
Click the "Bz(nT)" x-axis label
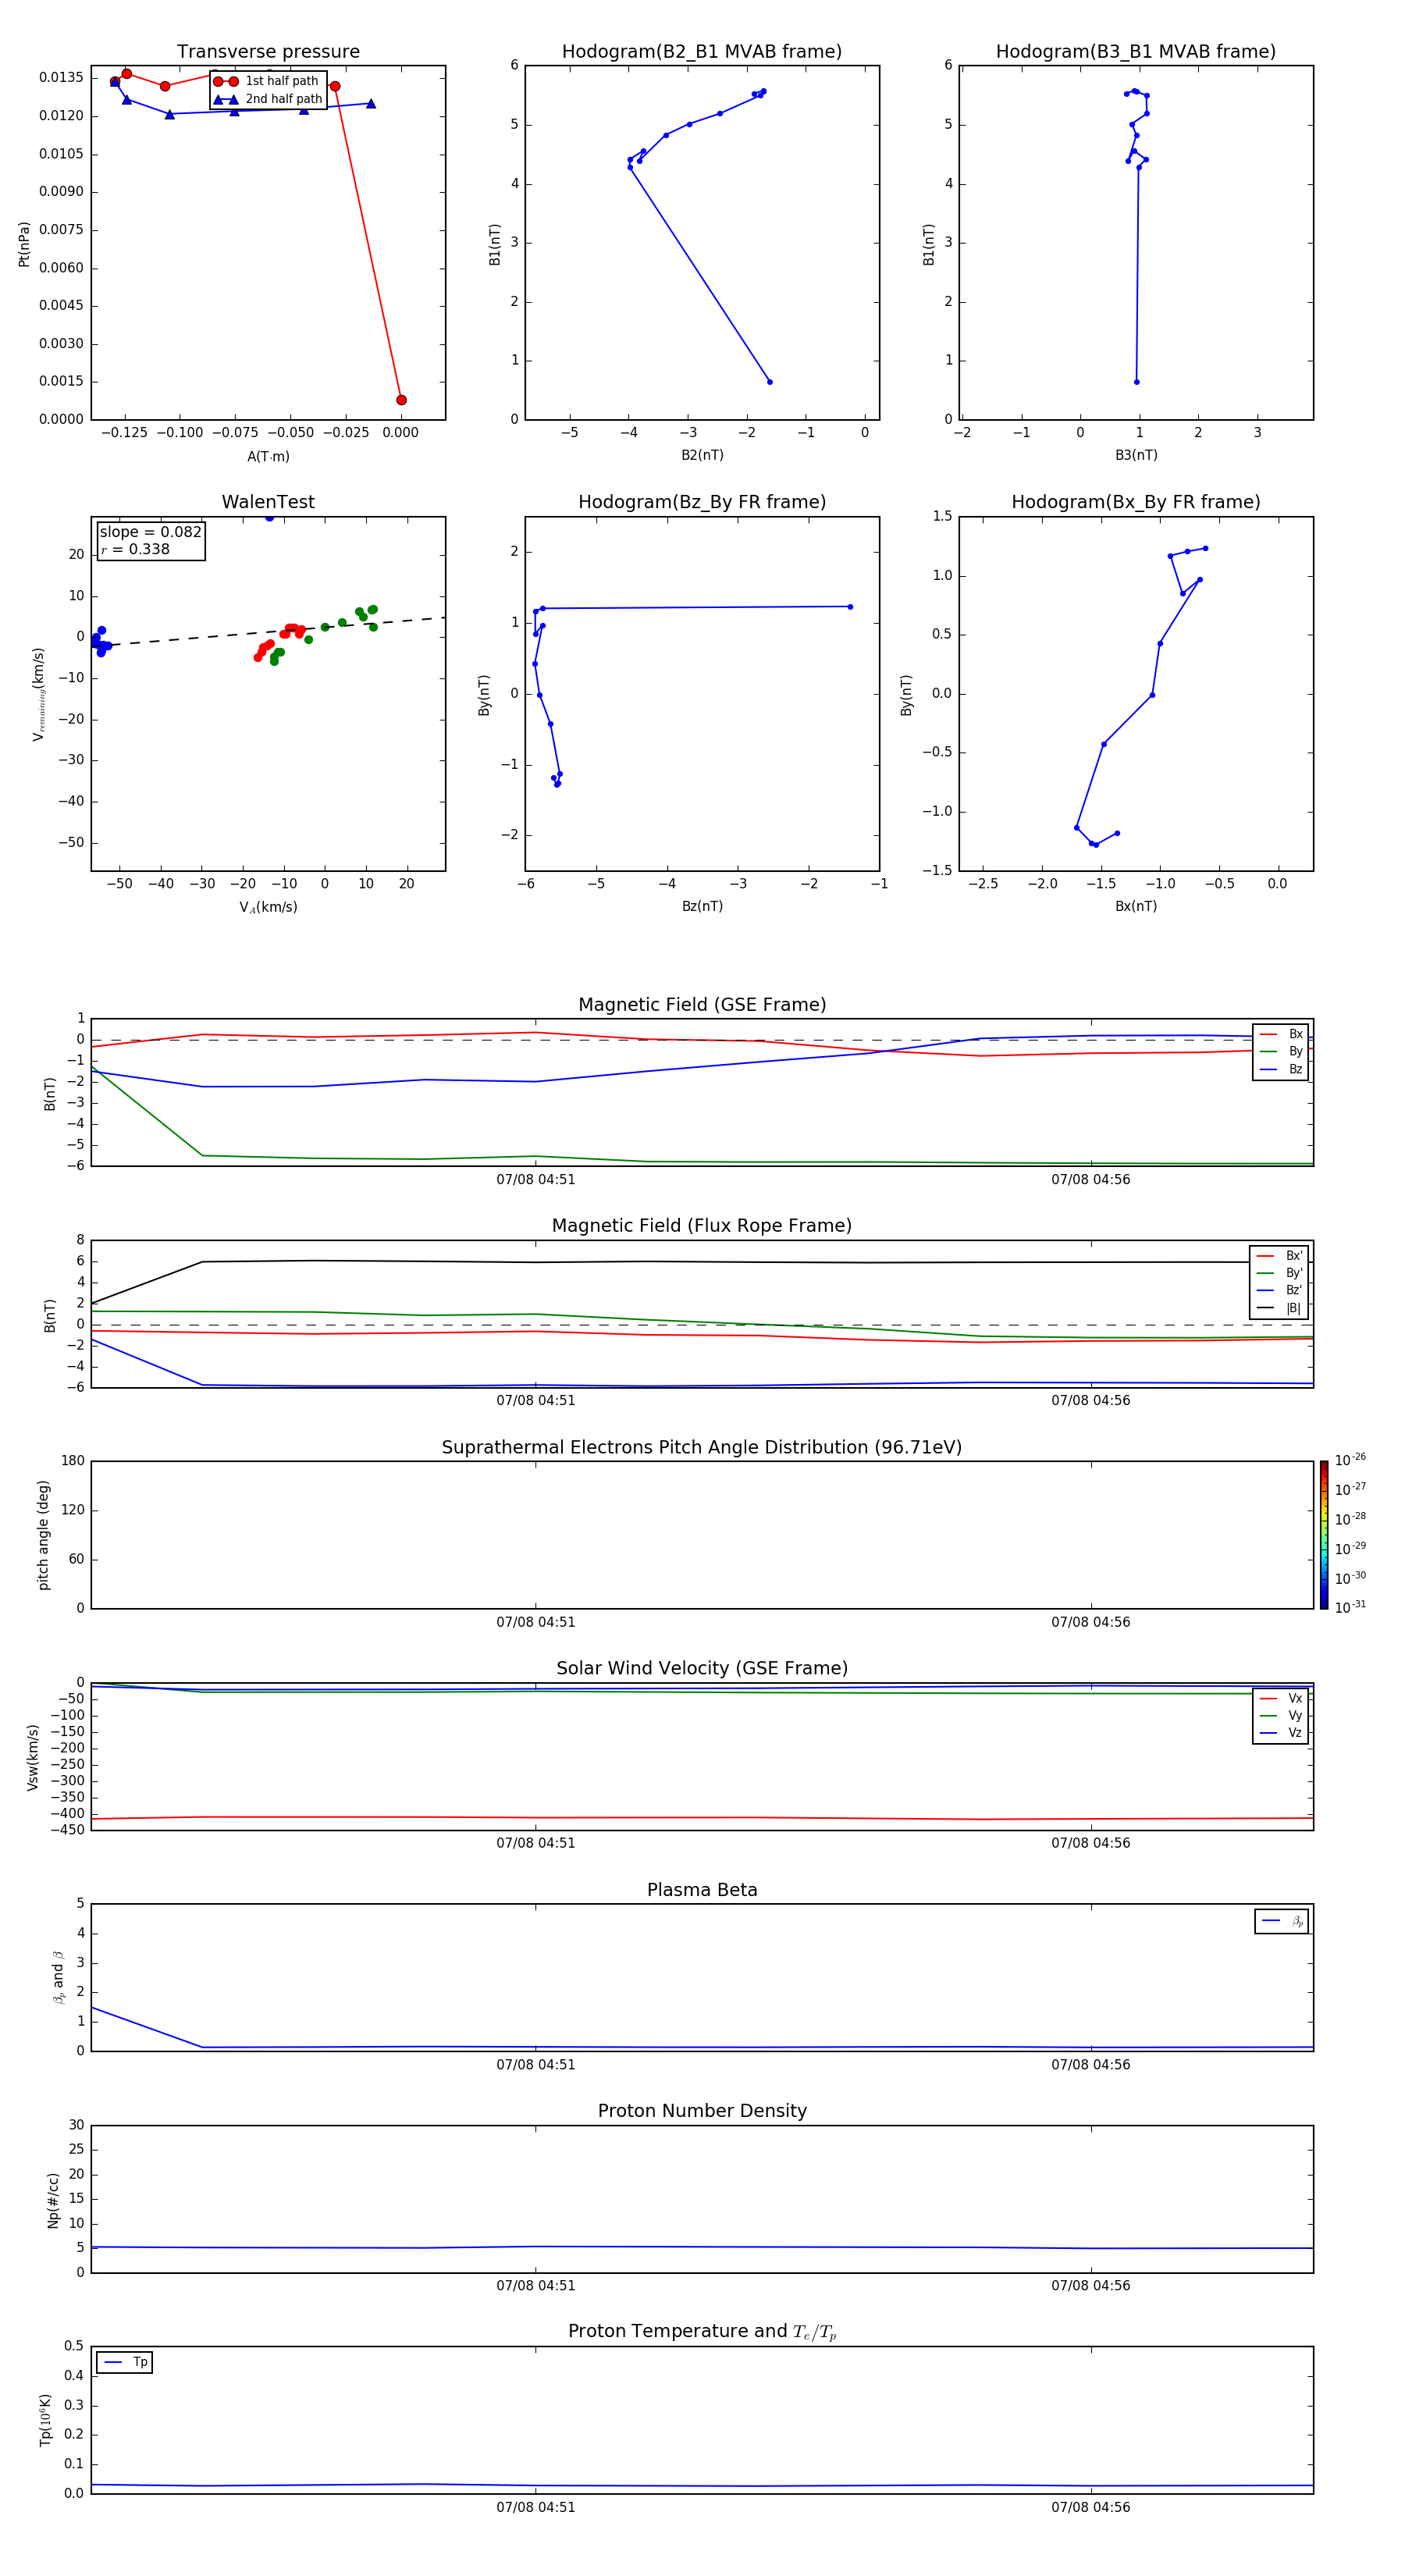coord(702,906)
